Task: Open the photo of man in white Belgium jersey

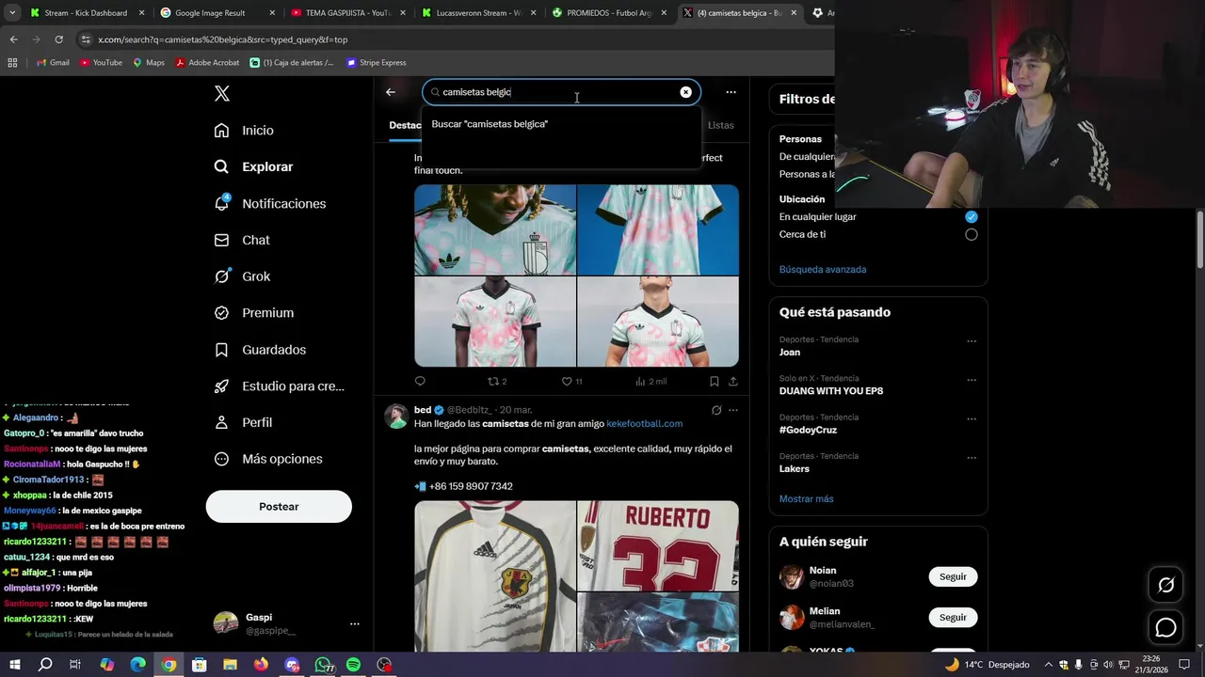Action: 658,322
